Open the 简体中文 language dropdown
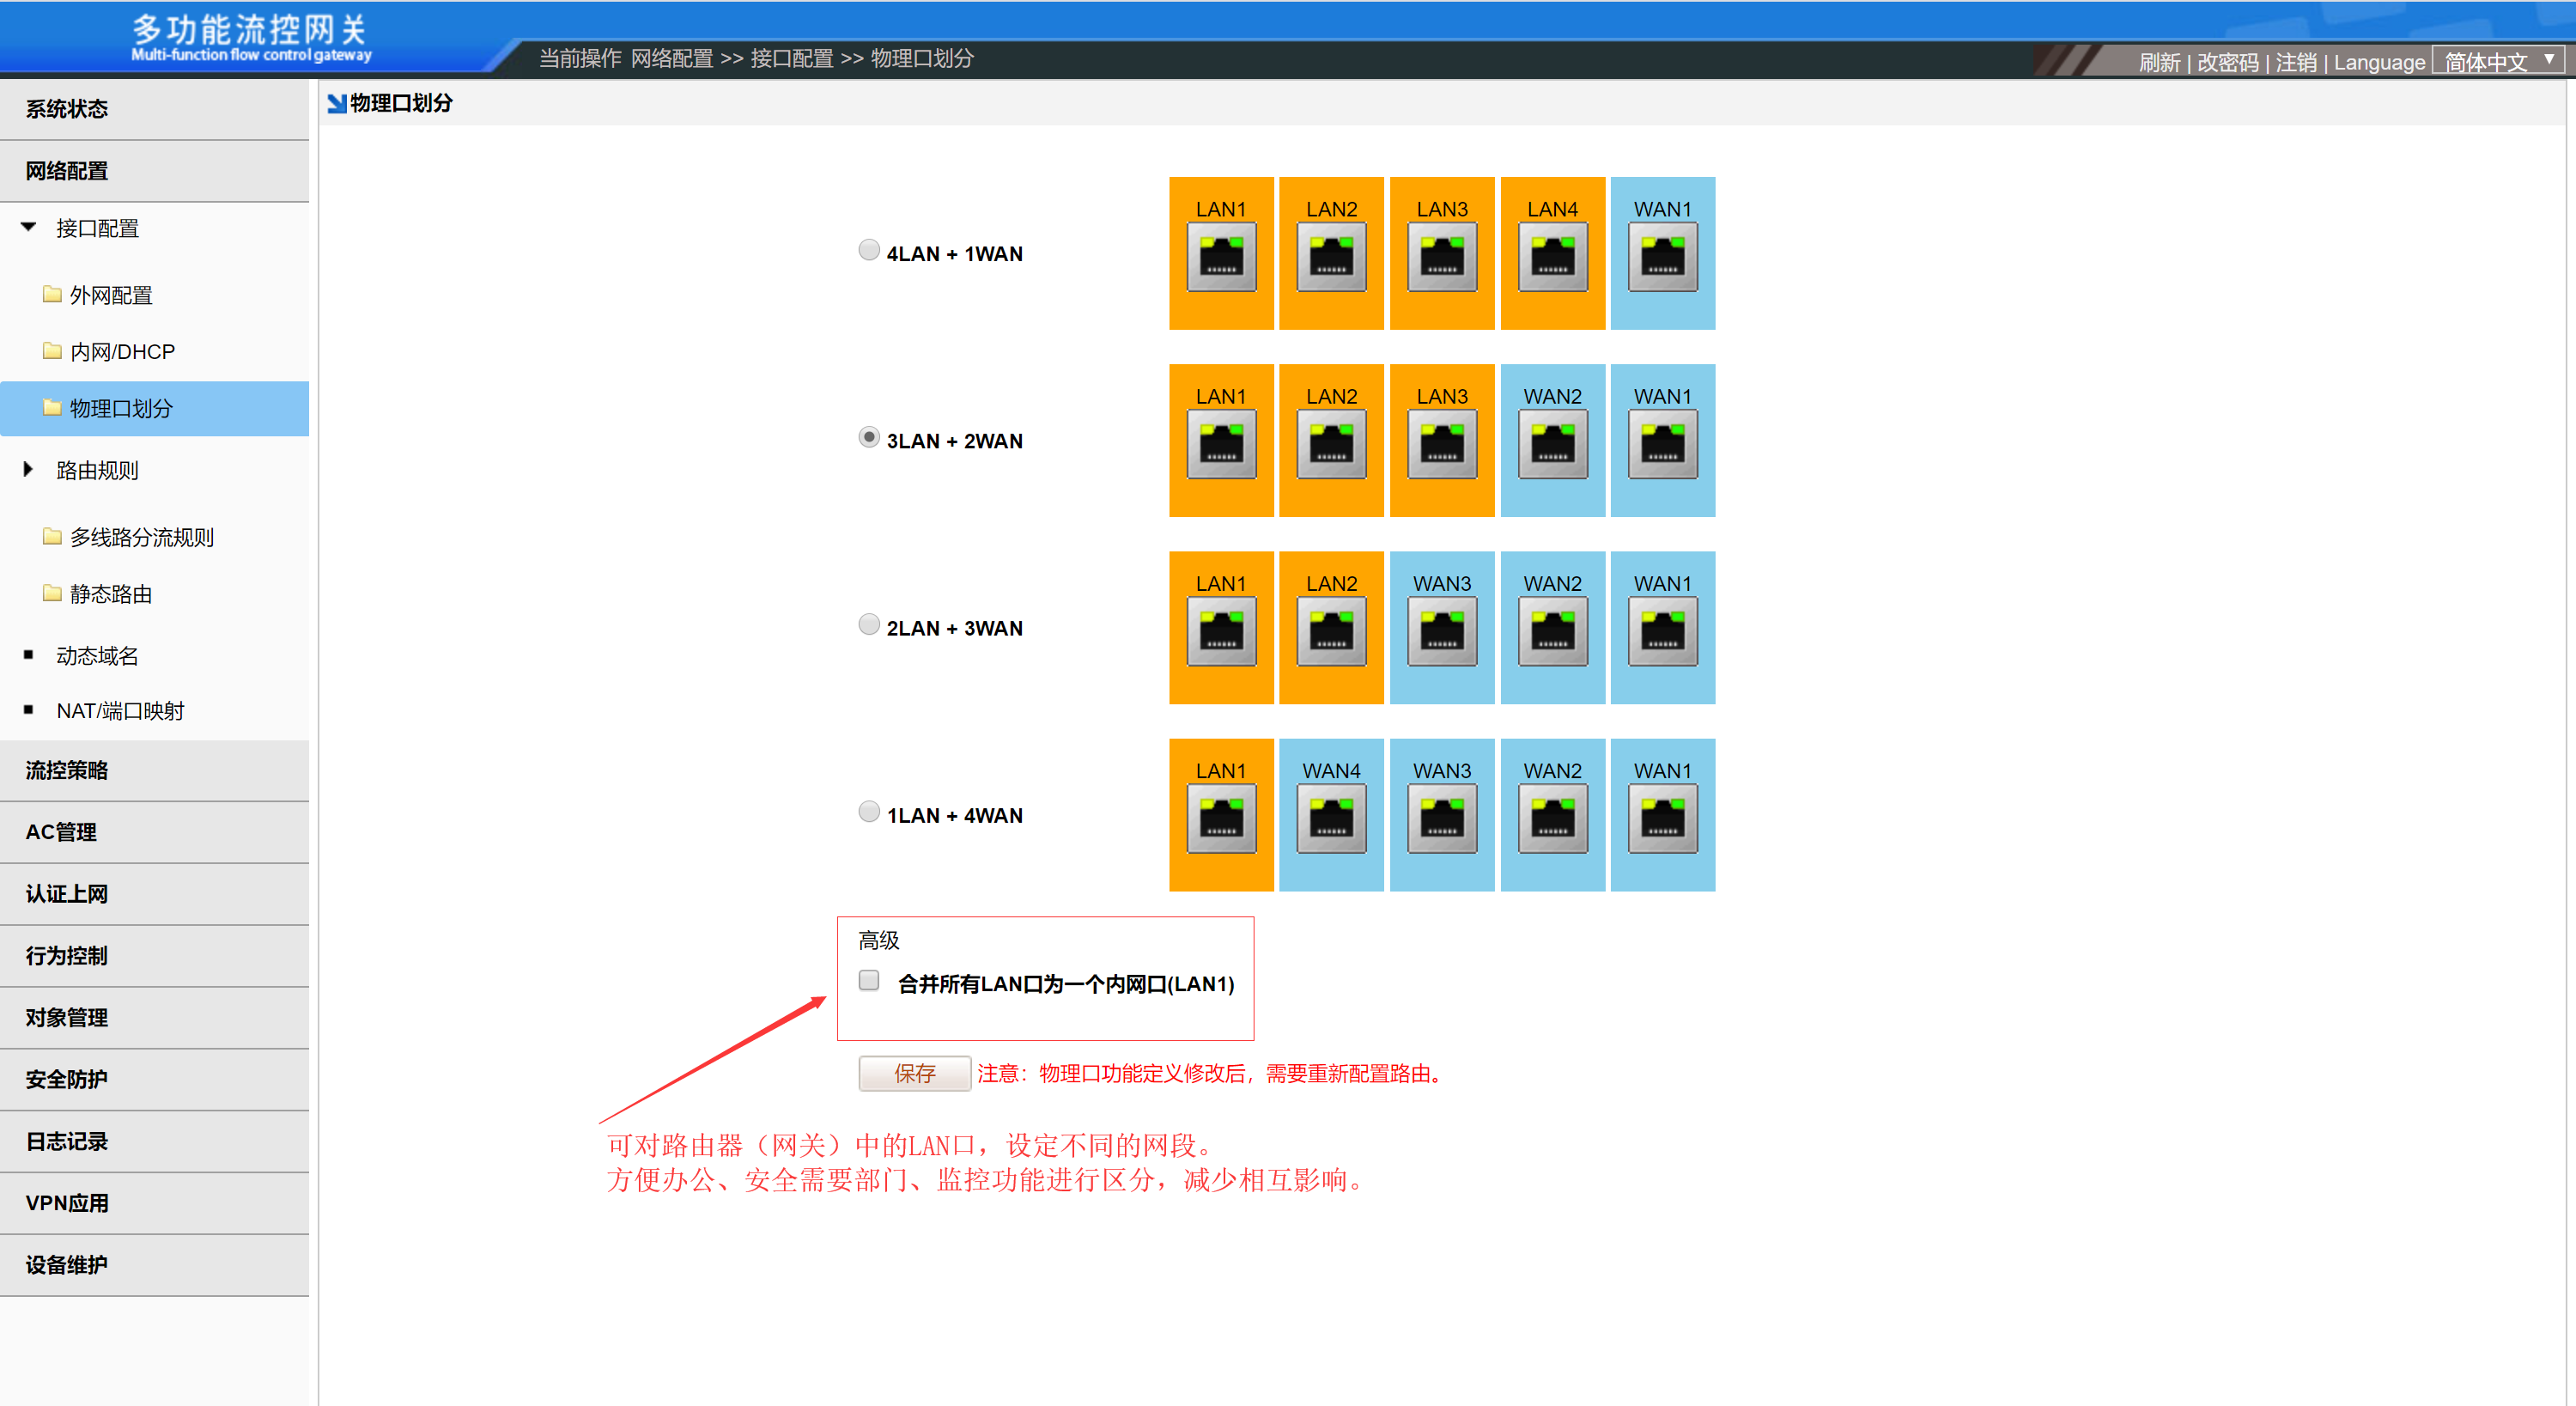 pyautogui.click(x=2497, y=62)
